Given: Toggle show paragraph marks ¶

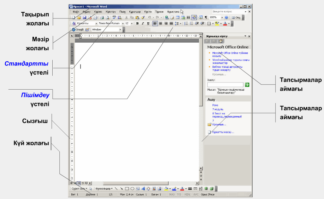Looking at the screenshot, I should 206,17.
